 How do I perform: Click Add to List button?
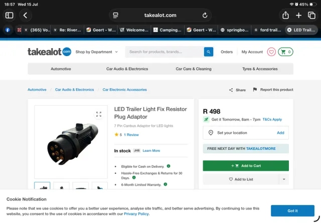tap(241, 179)
